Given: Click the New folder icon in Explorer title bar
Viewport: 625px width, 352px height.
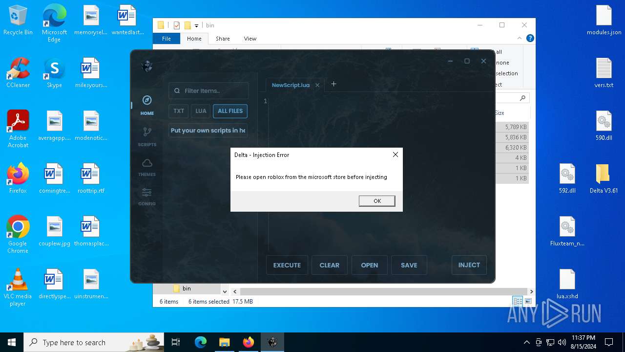Looking at the screenshot, I should click(x=187, y=25).
